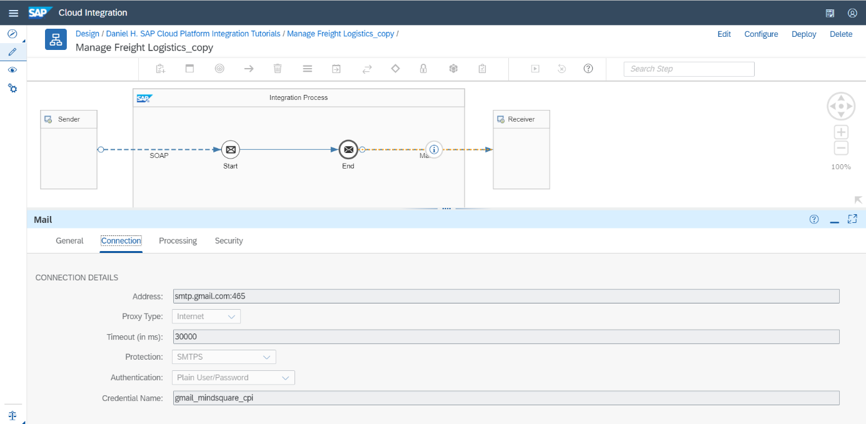
Task: Select the Sender participant box
Action: click(69, 150)
